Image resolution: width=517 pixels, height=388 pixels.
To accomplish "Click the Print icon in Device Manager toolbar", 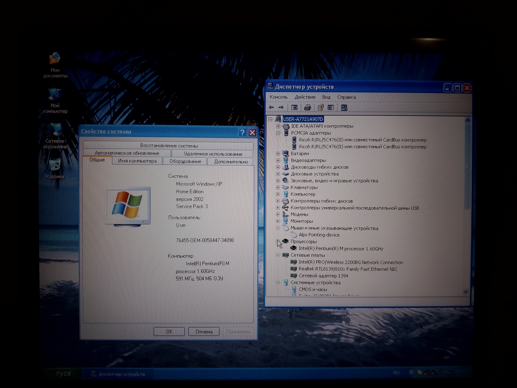I will click(307, 107).
